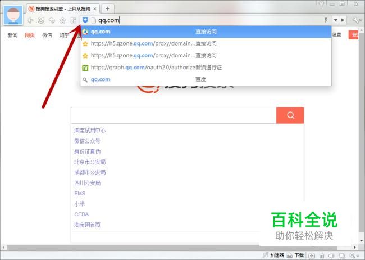This screenshot has width=365, height=260.
Task: Click the horizontal scrollbar
Action: point(172,248)
